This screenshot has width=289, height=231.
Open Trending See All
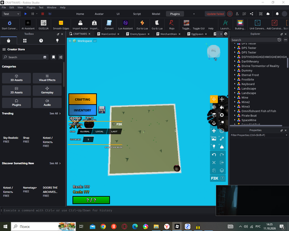coord(55,113)
